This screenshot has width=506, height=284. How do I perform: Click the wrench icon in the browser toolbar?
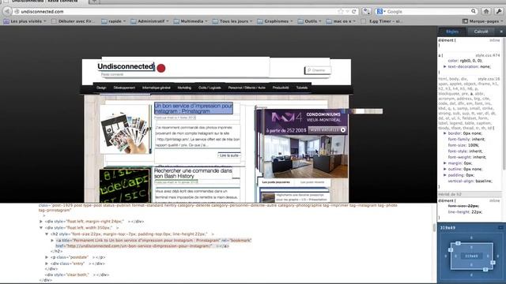click(499, 11)
